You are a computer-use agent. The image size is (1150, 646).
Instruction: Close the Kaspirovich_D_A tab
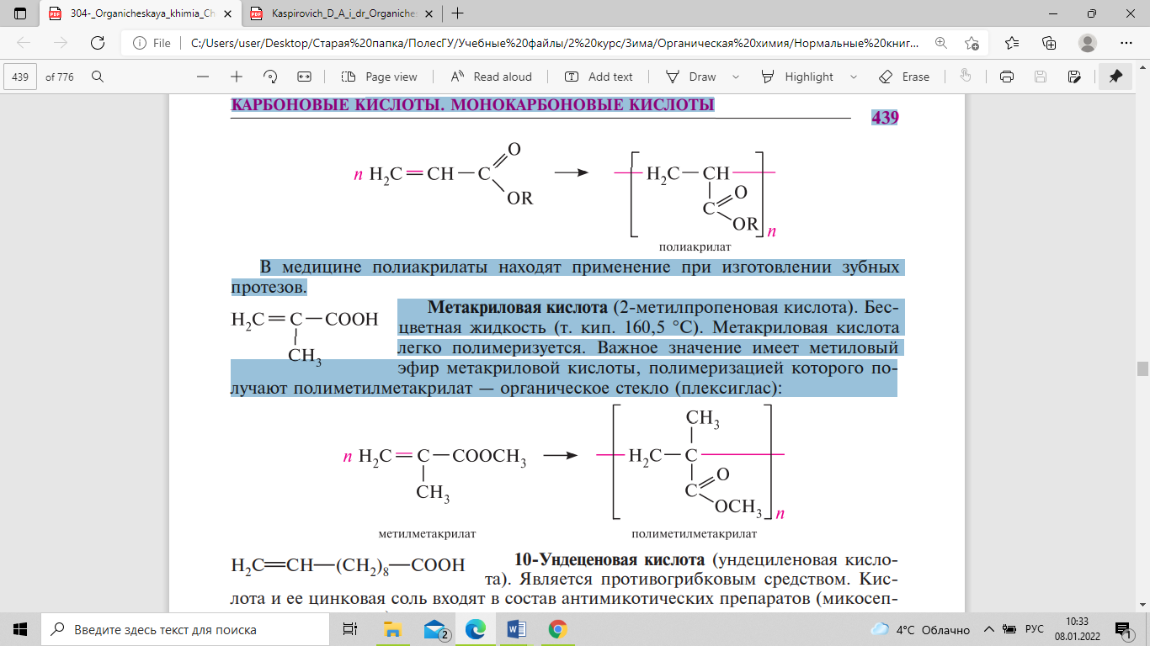tap(428, 13)
